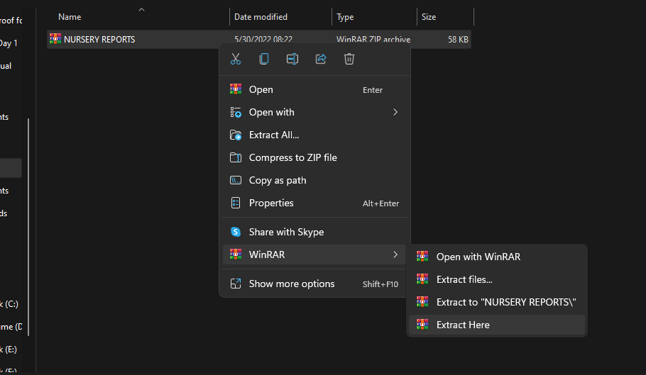Click the Skype icon beside Share with Skype

pyautogui.click(x=236, y=232)
